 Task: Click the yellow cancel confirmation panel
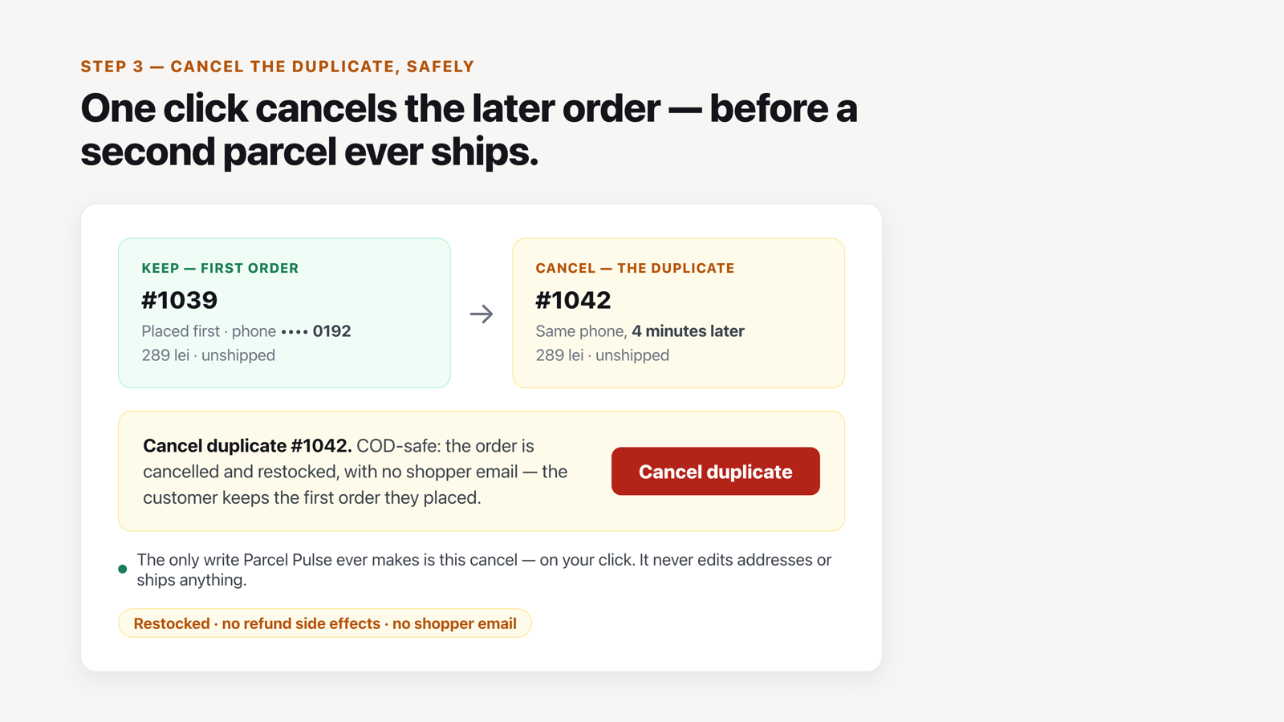(x=481, y=471)
